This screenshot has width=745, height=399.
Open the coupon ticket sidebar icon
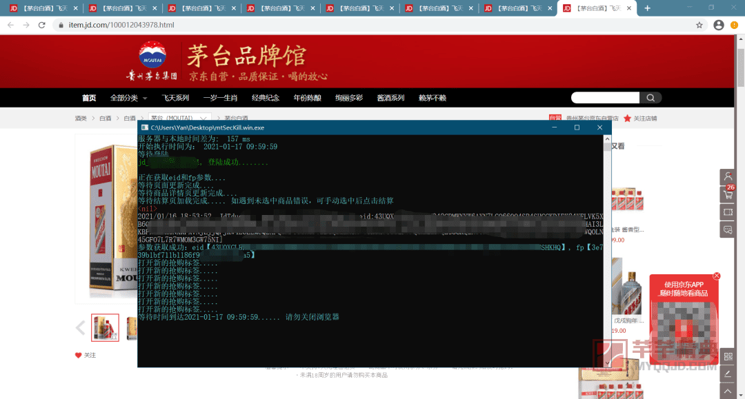click(728, 212)
